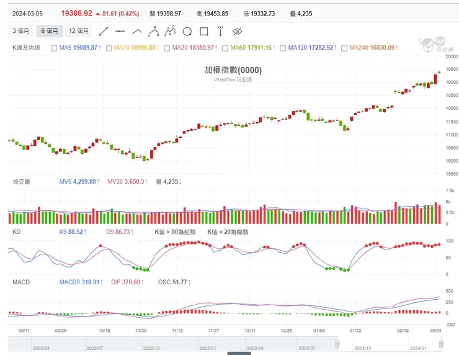Click the 2024-03-05 date in header
The image size is (459, 355).
27,14
